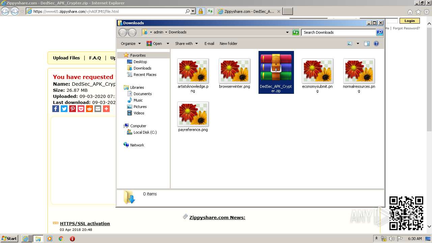432x243 pixels.
Task: Share on Reddit via Zippyshare icon
Action: coord(89,109)
